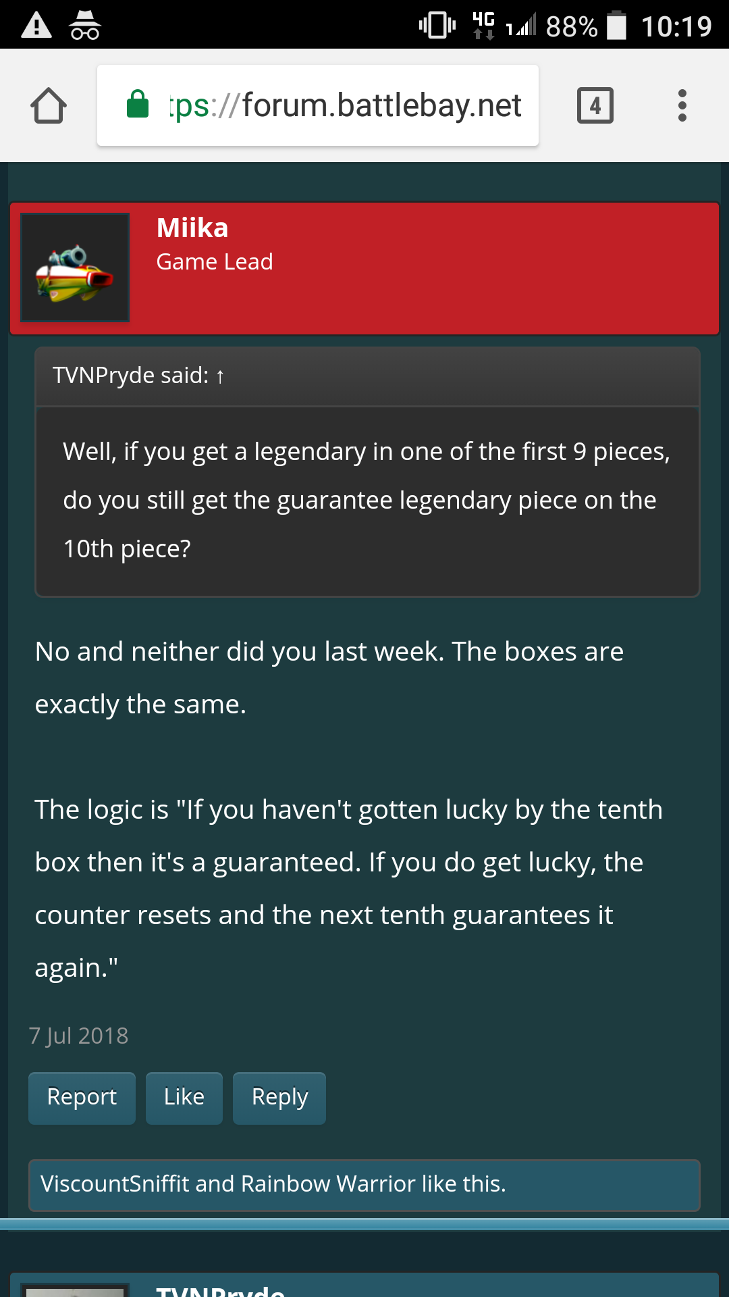Open the 7 Jul 2018 post permalink
Image resolution: width=729 pixels, height=1297 pixels.
coord(78,1036)
